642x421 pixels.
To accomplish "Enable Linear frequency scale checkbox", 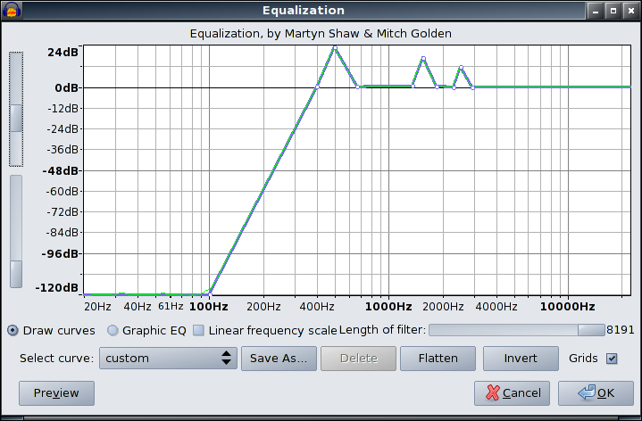I will (x=199, y=330).
